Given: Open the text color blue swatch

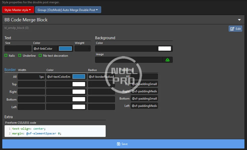Looking at the screenshot, I should click(65, 49).
